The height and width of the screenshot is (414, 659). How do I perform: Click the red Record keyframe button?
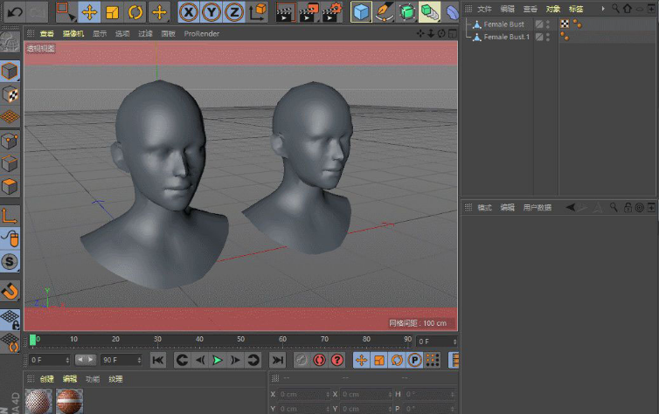[x=320, y=360]
